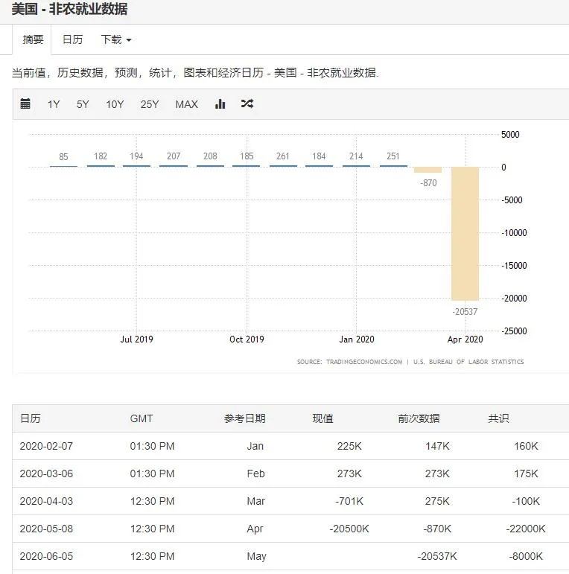Screen dimensions: 569x574
Task: Open the 下载 dropdown menu
Action: click(x=116, y=39)
